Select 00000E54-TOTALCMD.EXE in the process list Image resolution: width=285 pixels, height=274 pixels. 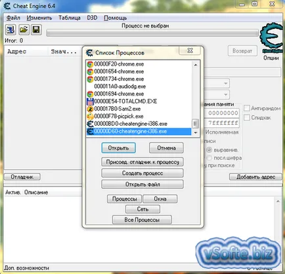125,102
